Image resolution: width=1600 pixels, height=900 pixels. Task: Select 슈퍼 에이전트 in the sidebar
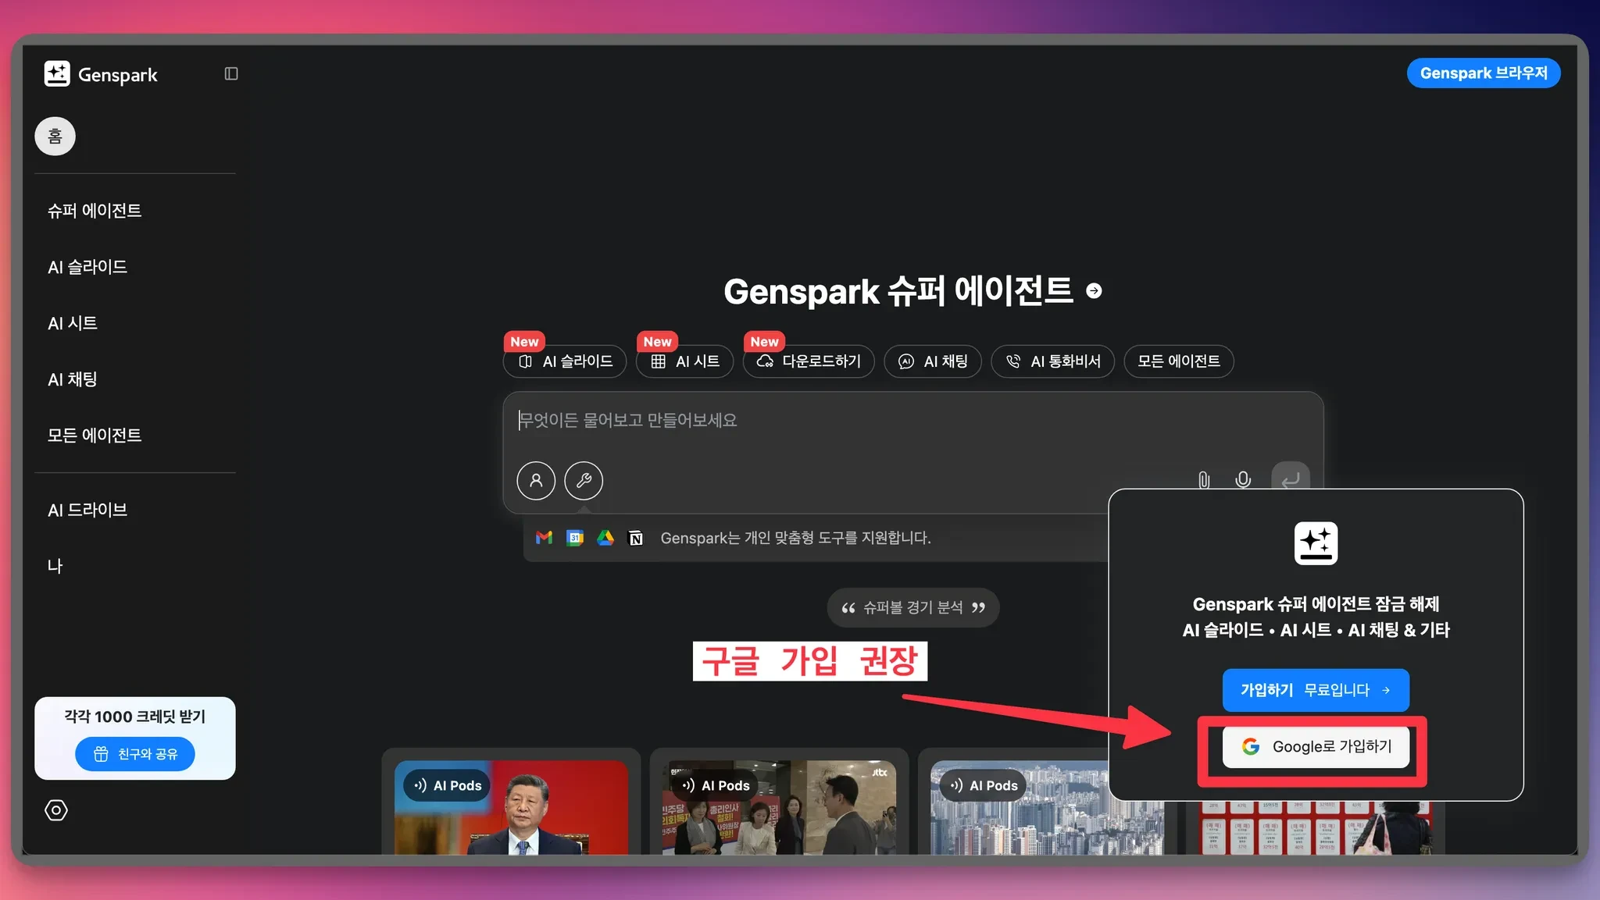pos(95,211)
